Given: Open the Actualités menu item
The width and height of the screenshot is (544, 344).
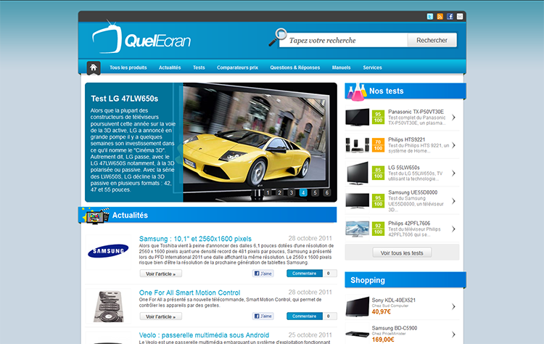Looking at the screenshot, I should pos(170,67).
